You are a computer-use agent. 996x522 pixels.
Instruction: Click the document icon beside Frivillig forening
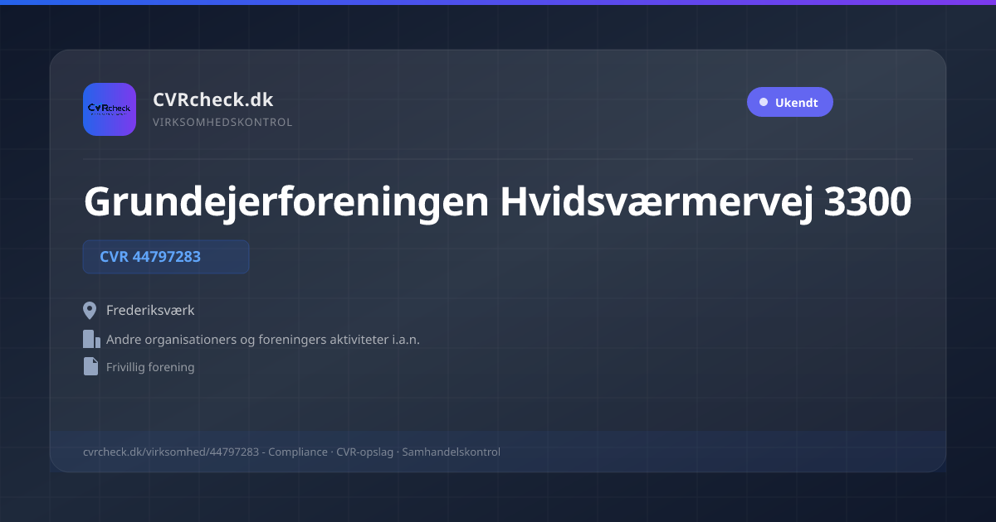click(90, 366)
